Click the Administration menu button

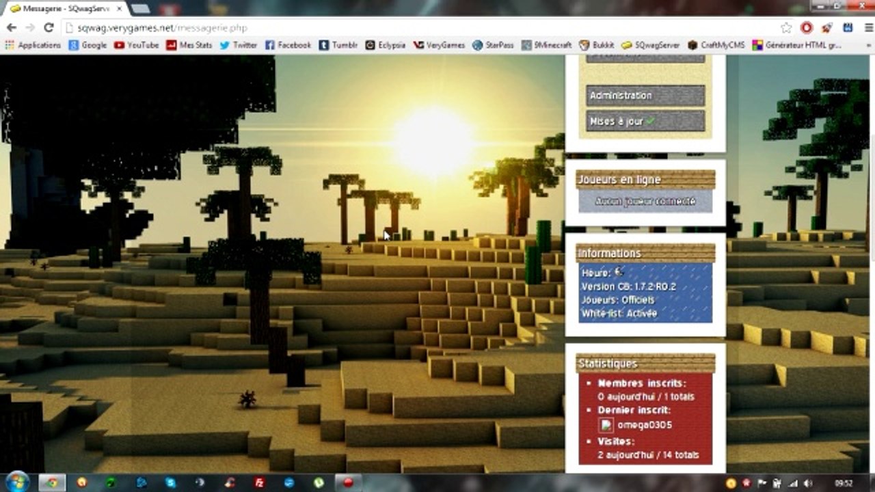coord(645,96)
